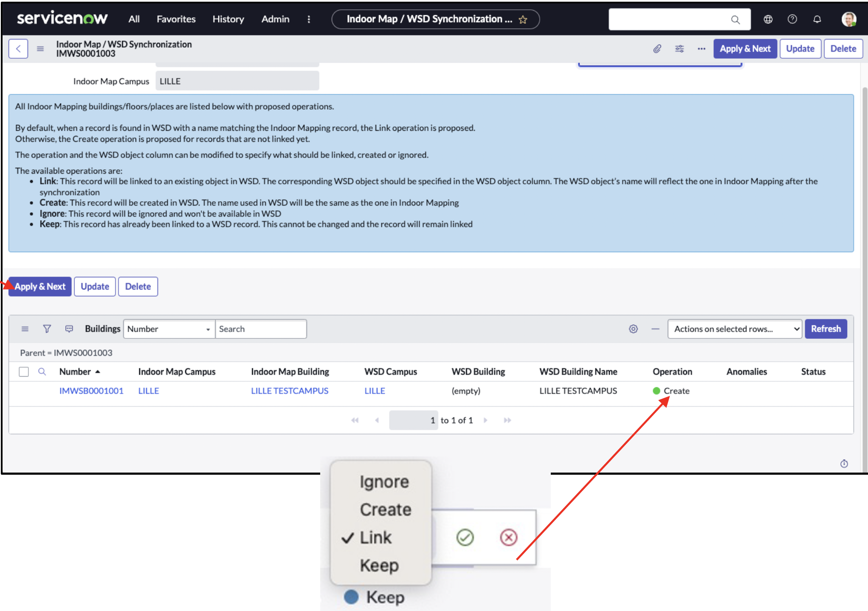Image resolution: width=868 pixels, height=611 pixels.
Task: Open record IMWSB0001001
Action: 91,391
